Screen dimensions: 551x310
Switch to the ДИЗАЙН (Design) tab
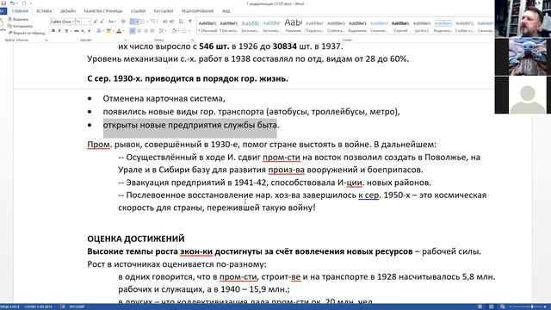(x=68, y=11)
